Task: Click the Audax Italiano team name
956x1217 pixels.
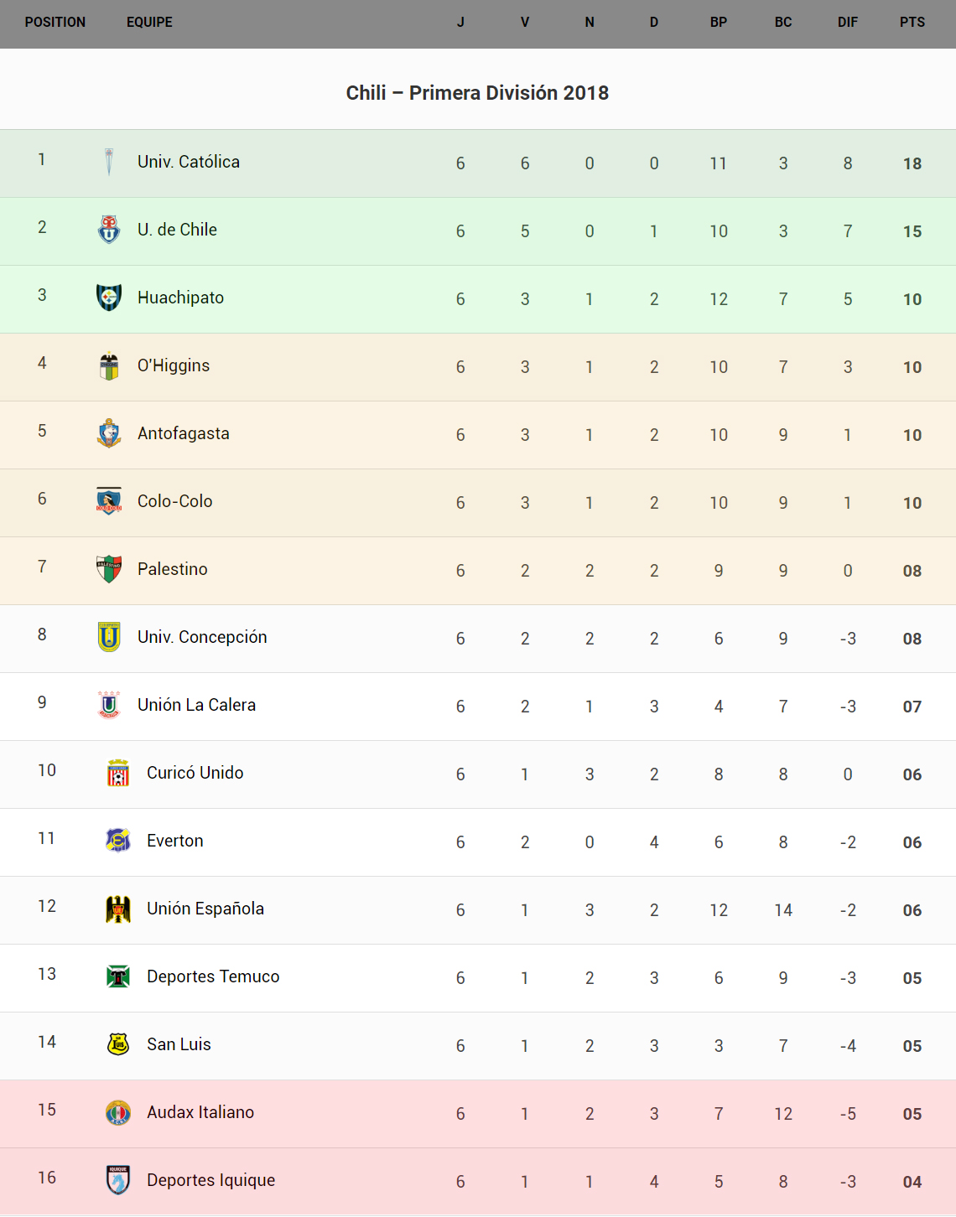Action: point(200,1112)
